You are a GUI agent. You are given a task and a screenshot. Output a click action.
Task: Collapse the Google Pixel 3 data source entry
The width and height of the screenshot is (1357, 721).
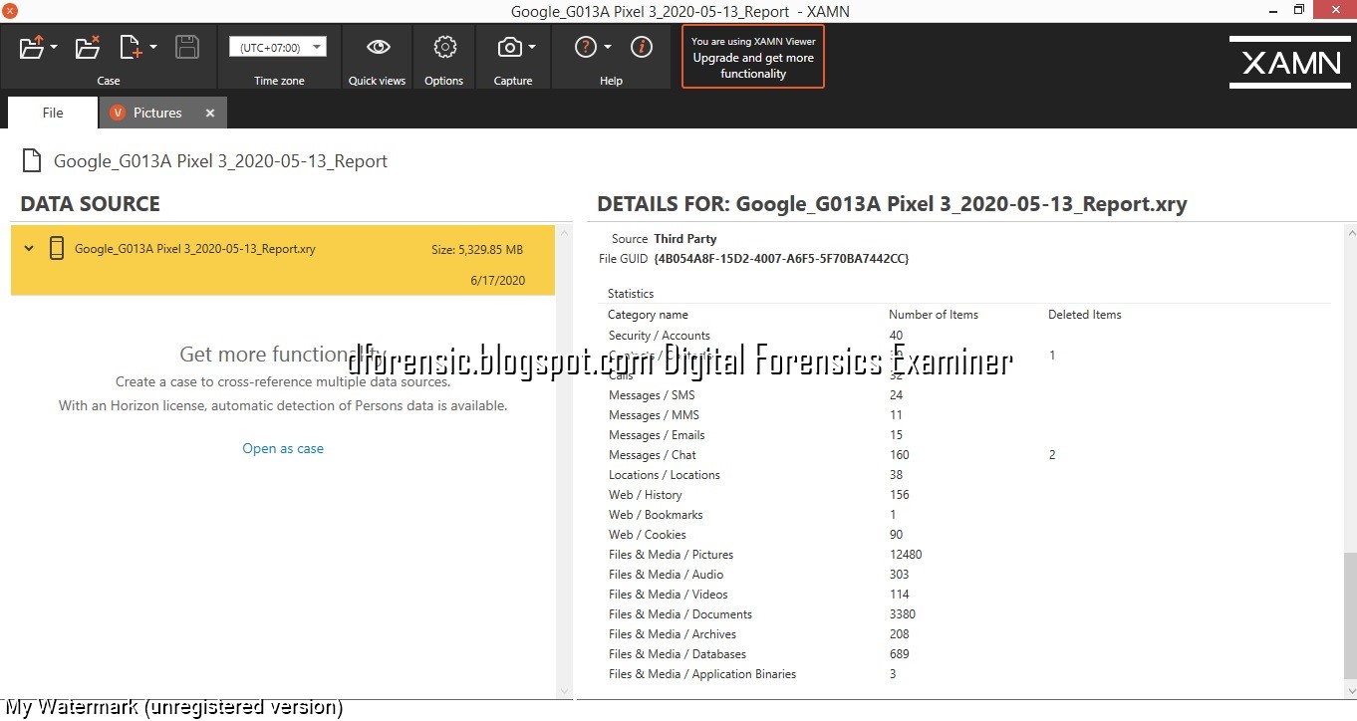pos(27,248)
